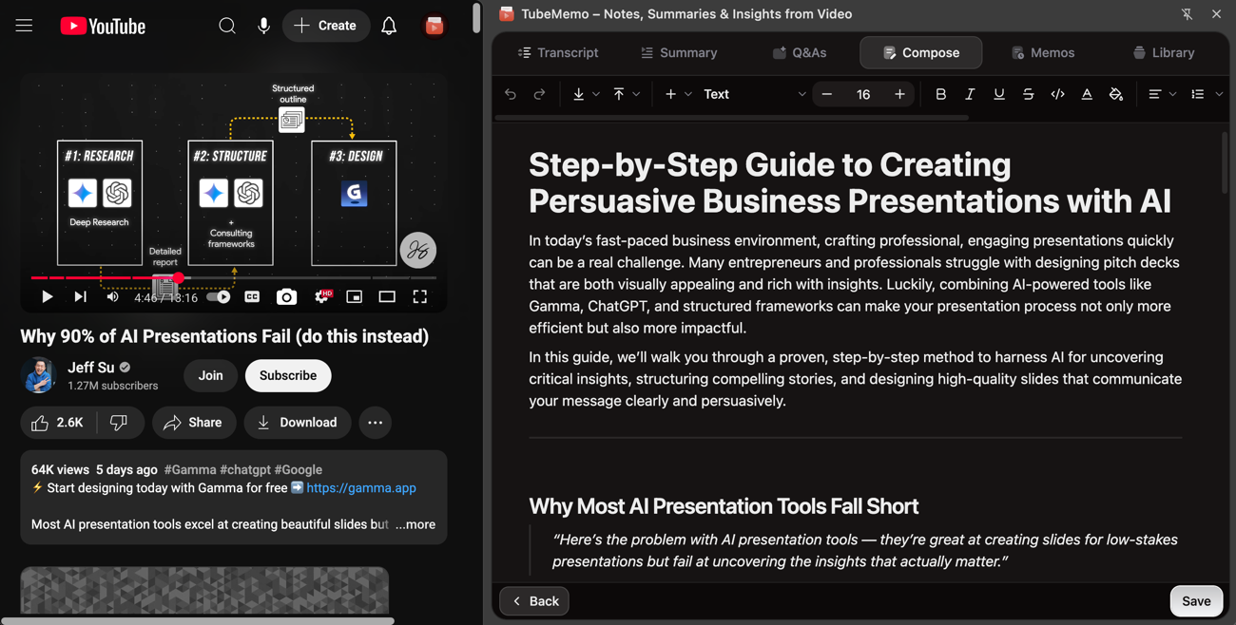The width and height of the screenshot is (1236, 625).
Task: Open the text alignment dropdown
Action: (1162, 94)
